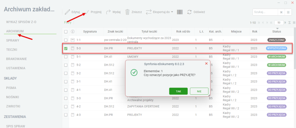Viewport: 296px width, 128px height.
Task: Close the Symfonia eDokumenty dialog
Action: click(x=206, y=64)
